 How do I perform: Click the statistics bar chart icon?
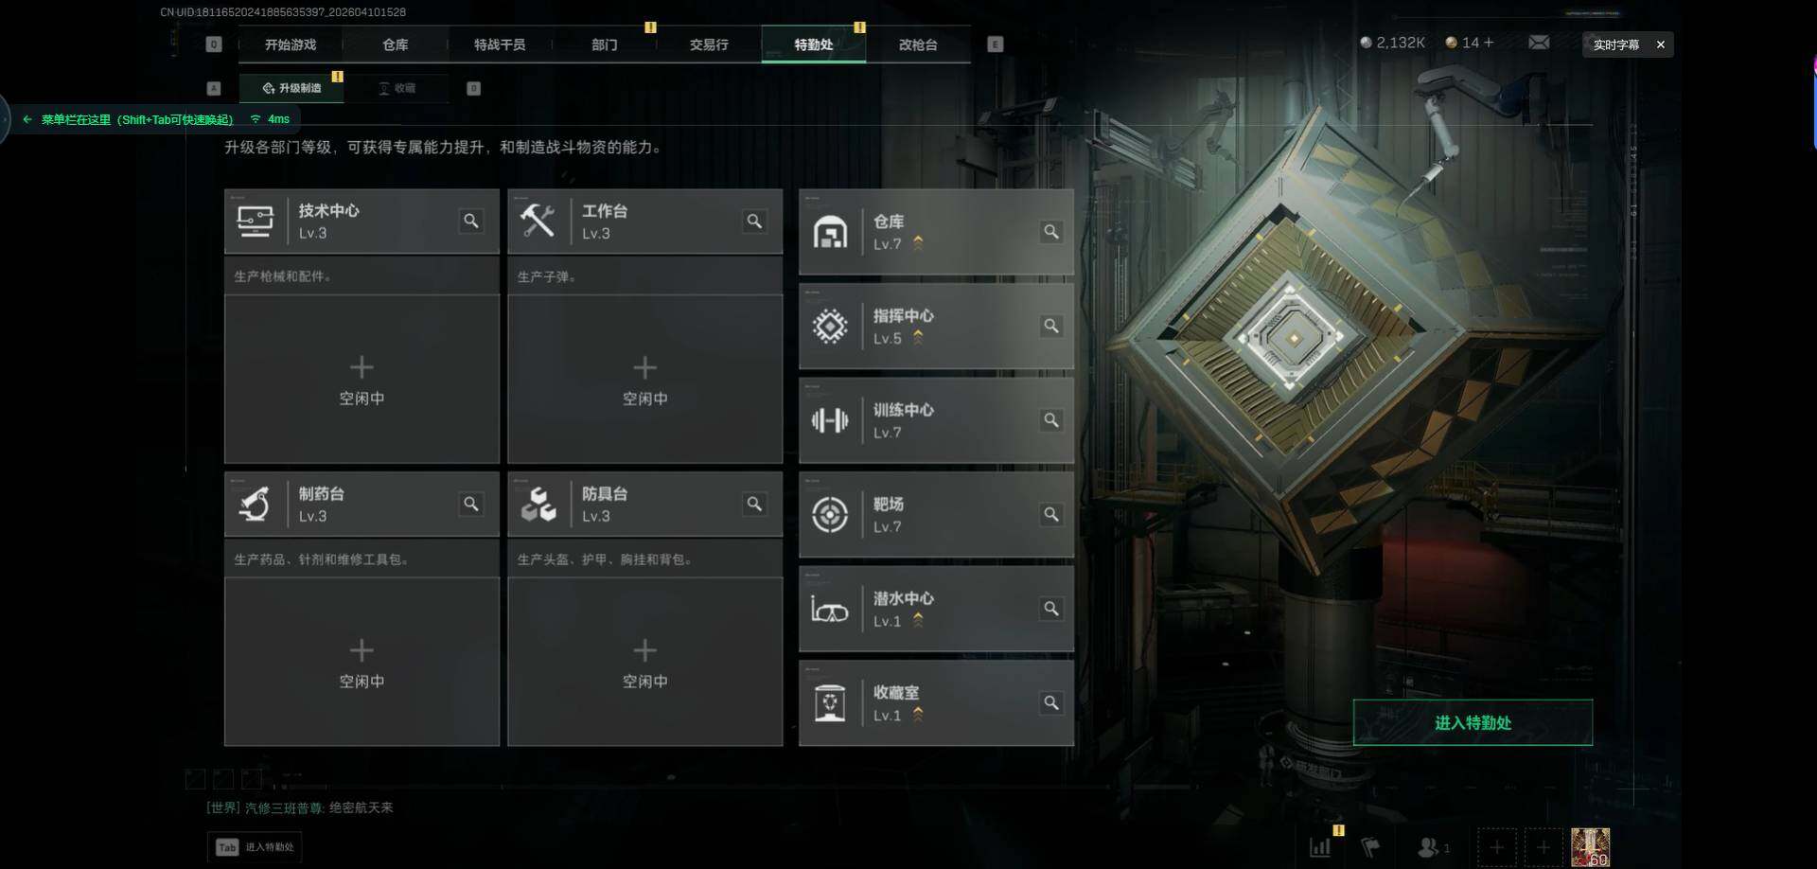point(1320,847)
